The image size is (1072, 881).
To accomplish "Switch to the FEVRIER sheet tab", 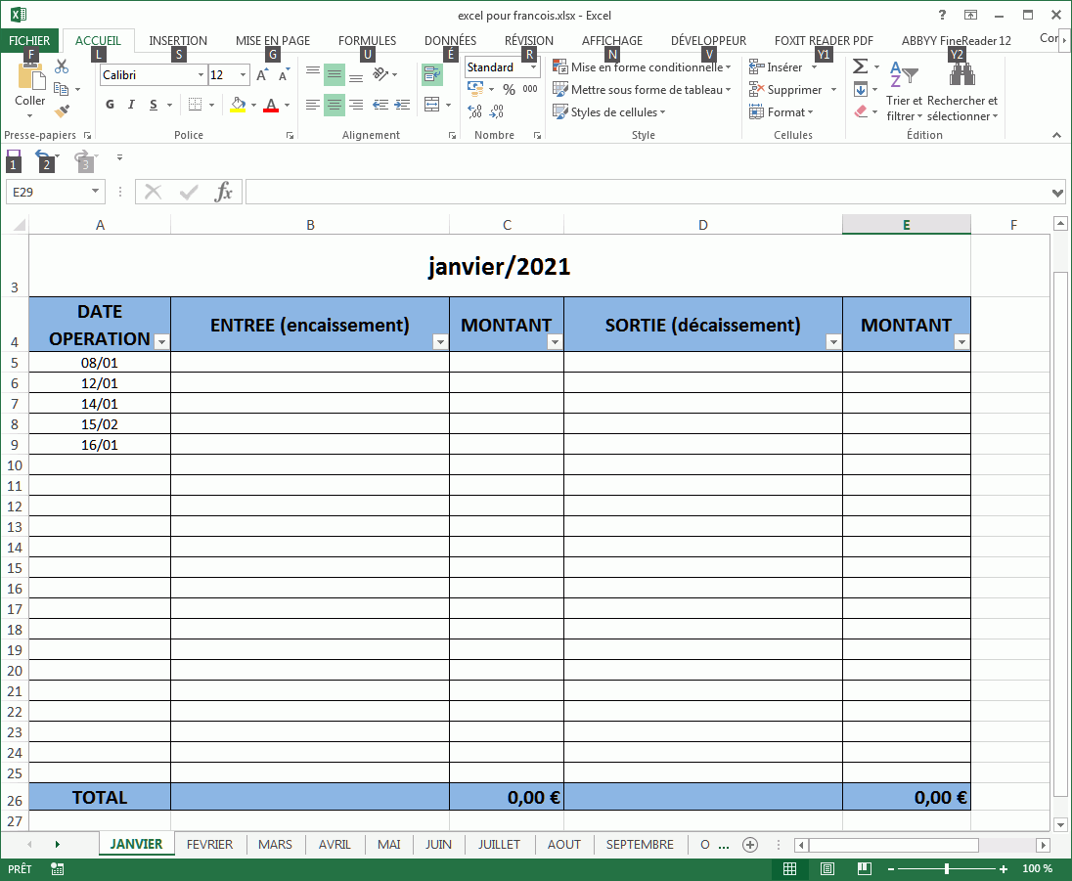I will pos(209,844).
